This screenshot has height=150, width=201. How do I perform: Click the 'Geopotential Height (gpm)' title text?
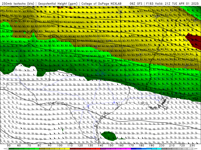pos(58,3)
